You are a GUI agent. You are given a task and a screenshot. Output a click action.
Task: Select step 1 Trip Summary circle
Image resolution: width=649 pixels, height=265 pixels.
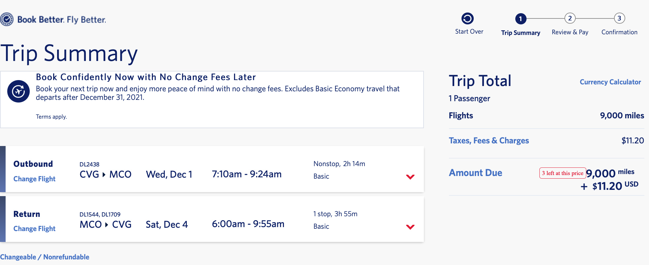point(520,18)
